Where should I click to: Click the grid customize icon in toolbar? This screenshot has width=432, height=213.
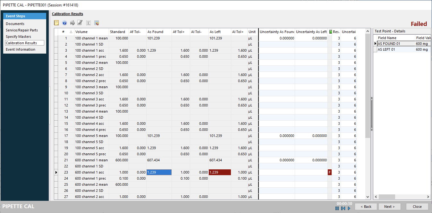pyautogui.click(x=97, y=23)
